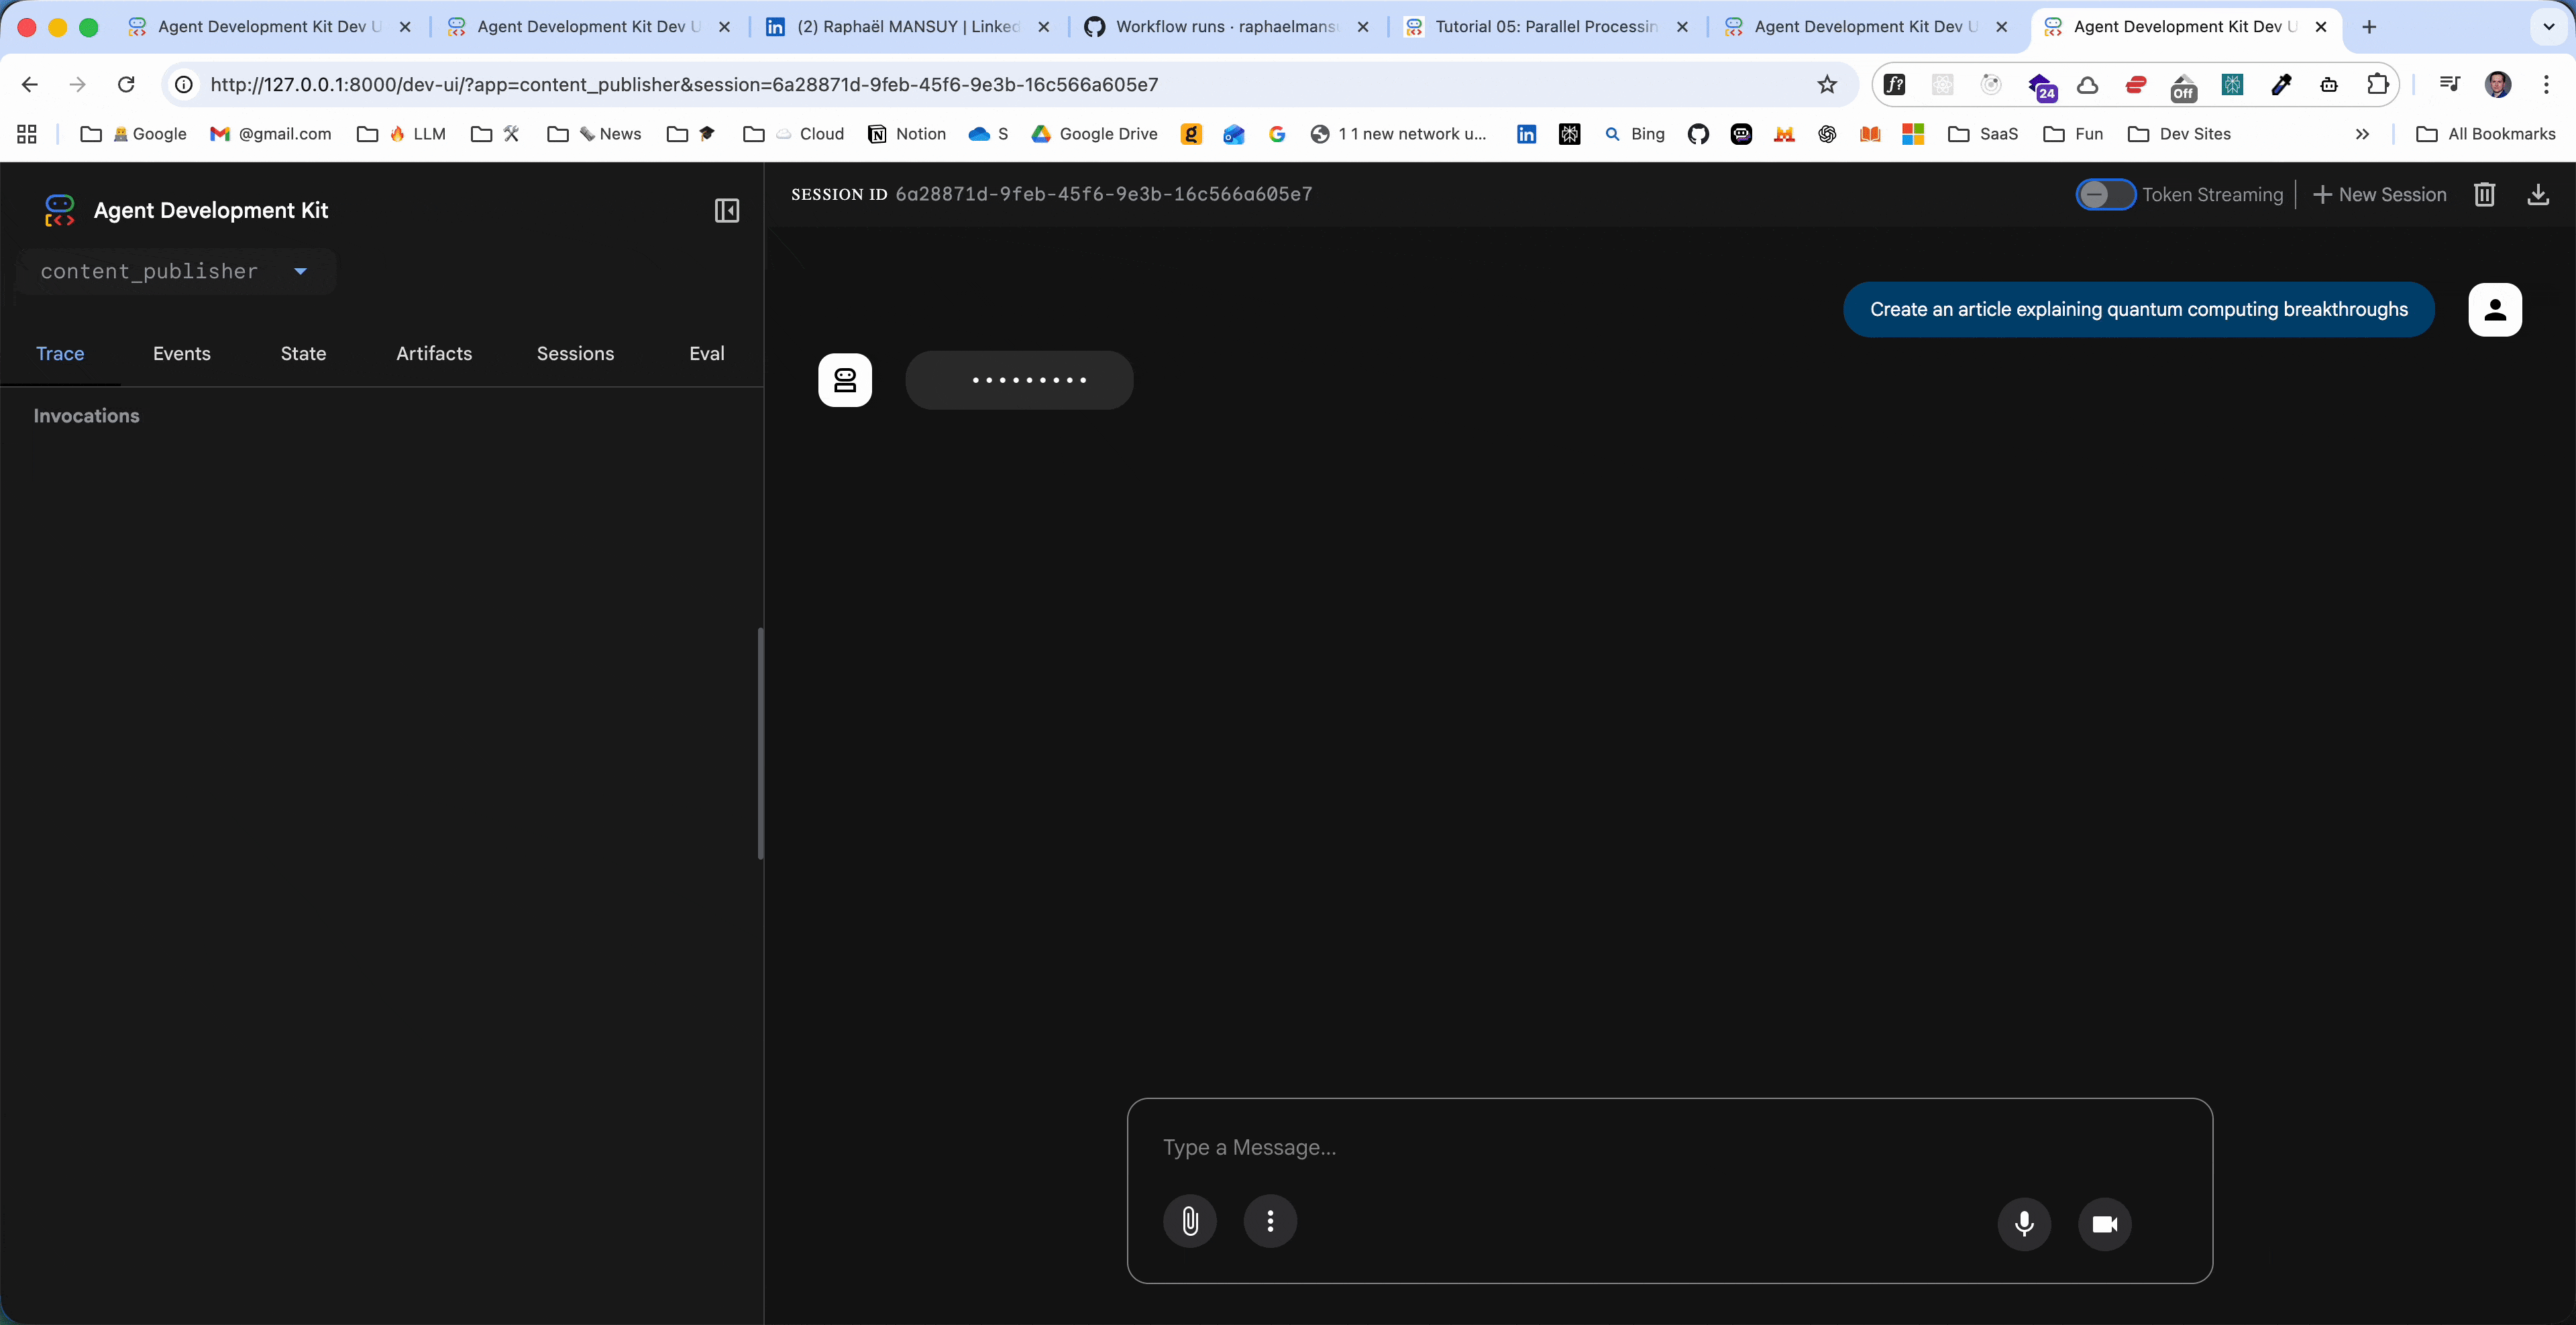Delete the current session with trash icon
The width and height of the screenshot is (2576, 1325).
pos(2484,195)
